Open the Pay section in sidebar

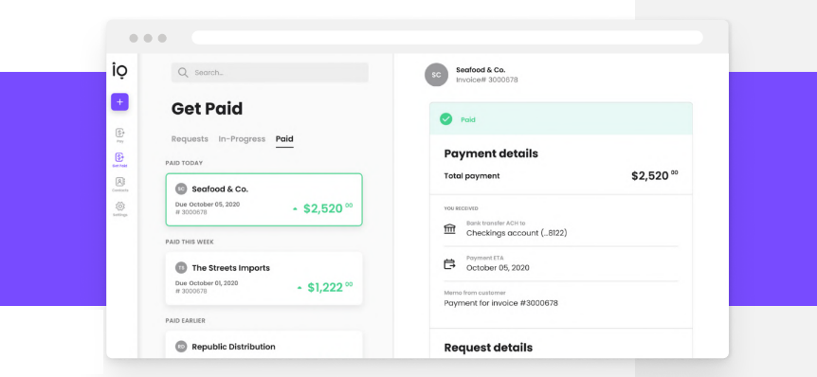119,135
